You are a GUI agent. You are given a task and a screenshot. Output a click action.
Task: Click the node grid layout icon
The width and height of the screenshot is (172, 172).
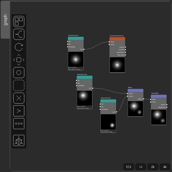(x=19, y=21)
